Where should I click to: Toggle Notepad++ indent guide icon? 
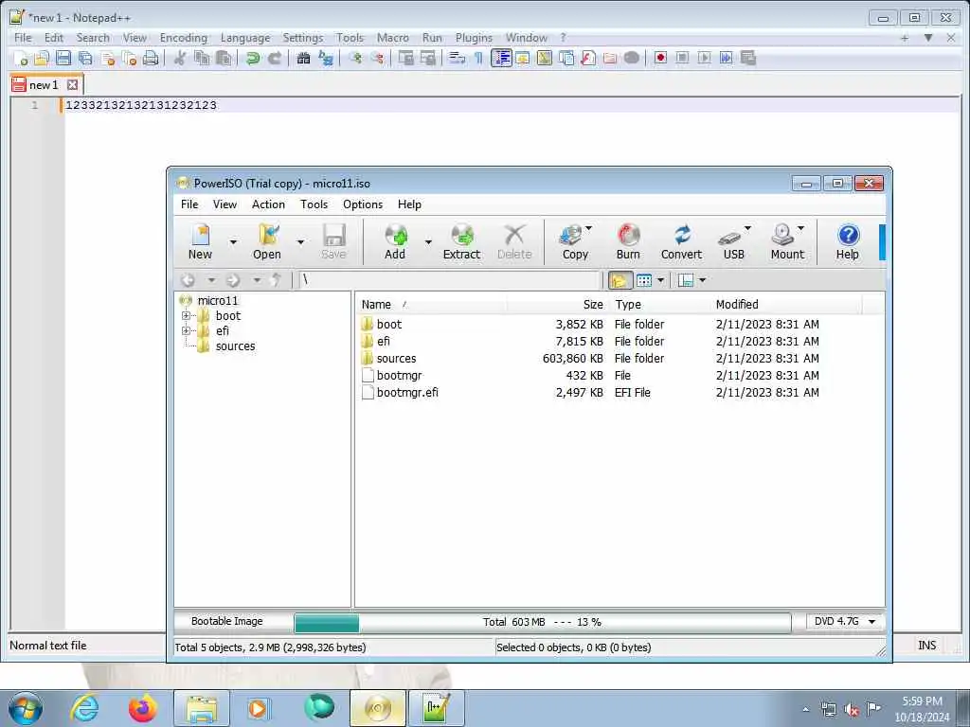[x=501, y=58]
